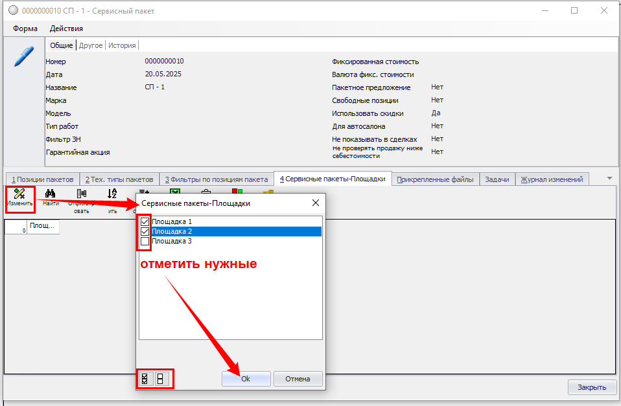Switch to the Позиции пакетов tab
621x406 pixels.
[x=42, y=179]
